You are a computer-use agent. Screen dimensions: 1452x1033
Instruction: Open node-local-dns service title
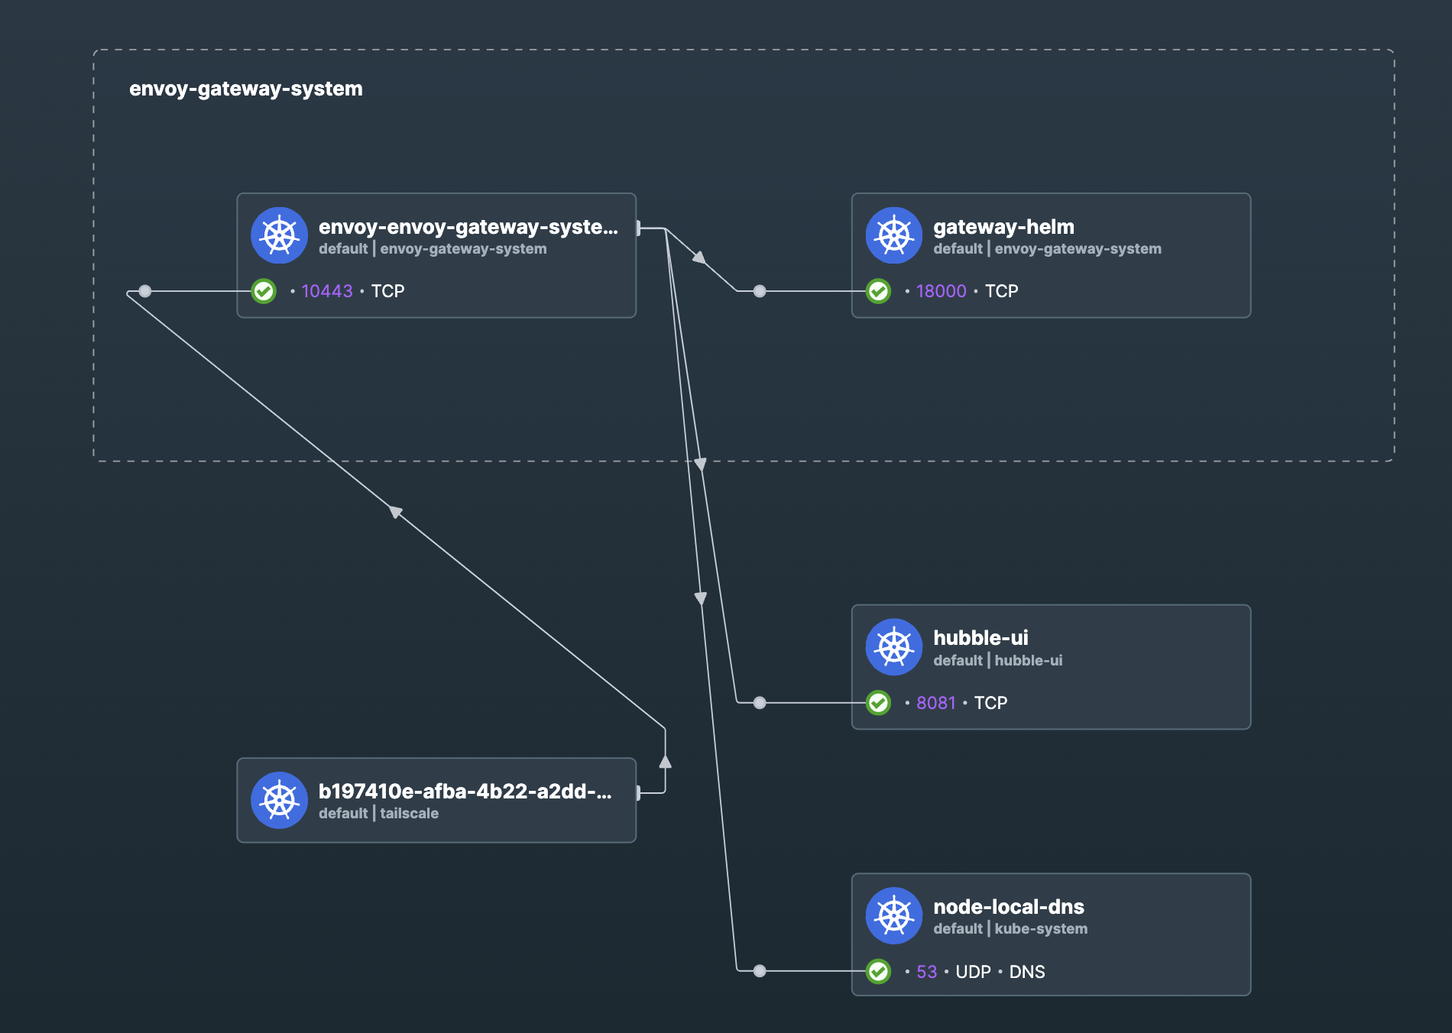click(1009, 907)
